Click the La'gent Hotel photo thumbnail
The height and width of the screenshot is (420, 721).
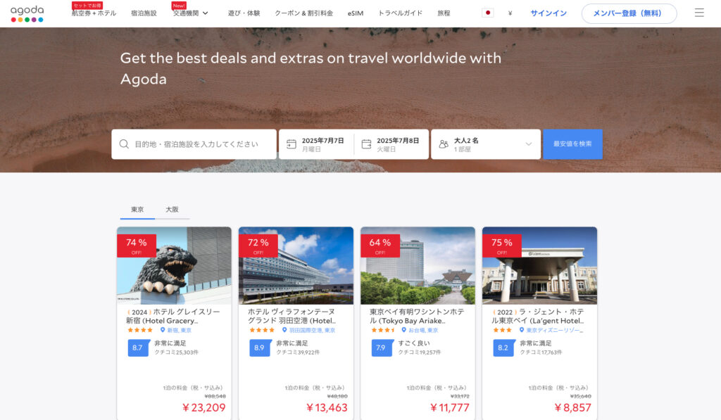point(540,266)
